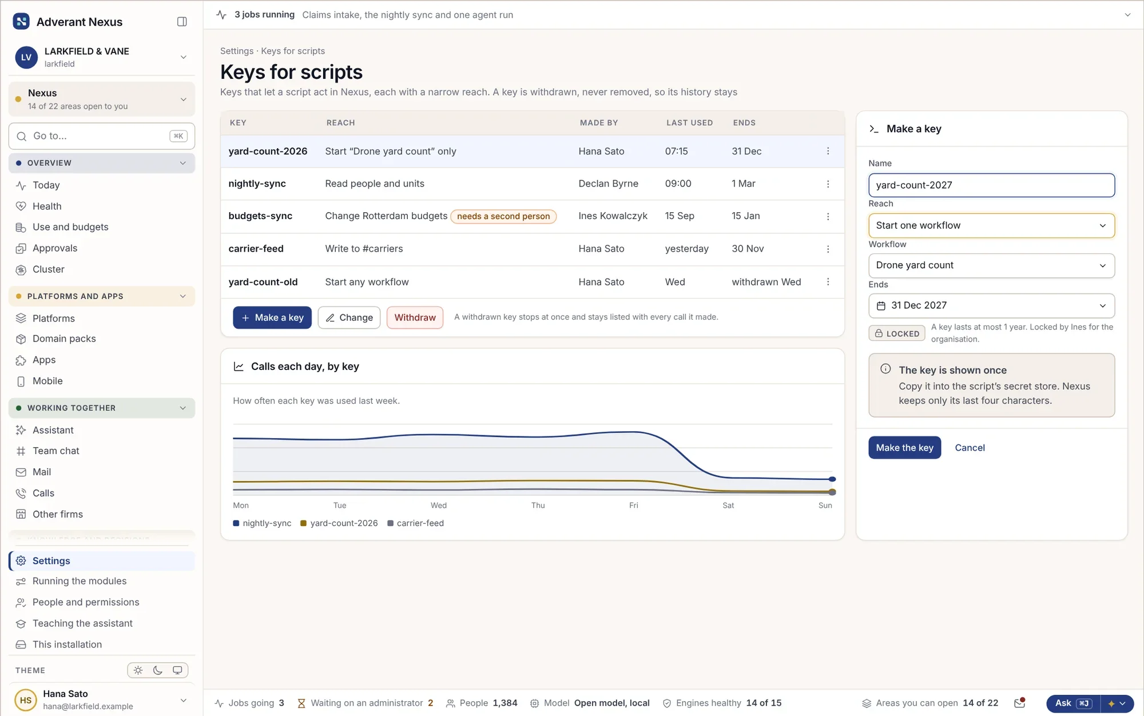
Task: Open the row menu for budgets-sync
Action: pyautogui.click(x=828, y=216)
